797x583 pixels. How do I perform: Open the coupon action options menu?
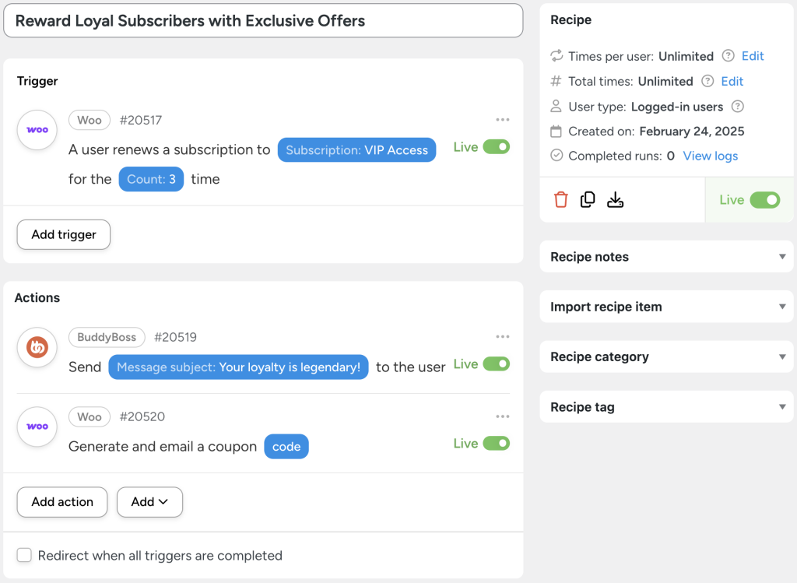pyautogui.click(x=502, y=416)
